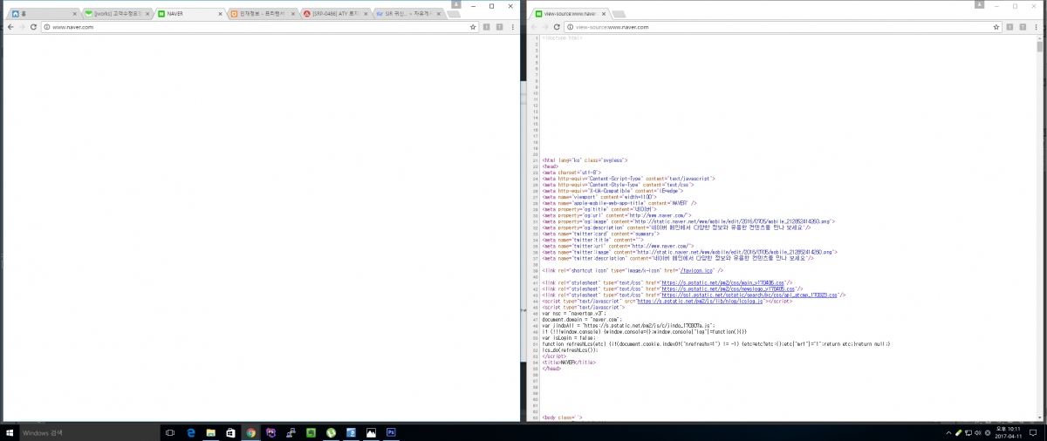This screenshot has width=1047, height=441.
Task: Open the Windows Store taskbar icon
Action: tap(230, 432)
